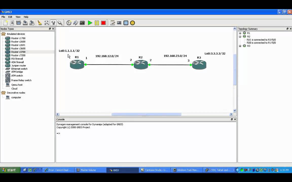Select Juniper router node type
This screenshot has width=292, height=182.
(19, 65)
